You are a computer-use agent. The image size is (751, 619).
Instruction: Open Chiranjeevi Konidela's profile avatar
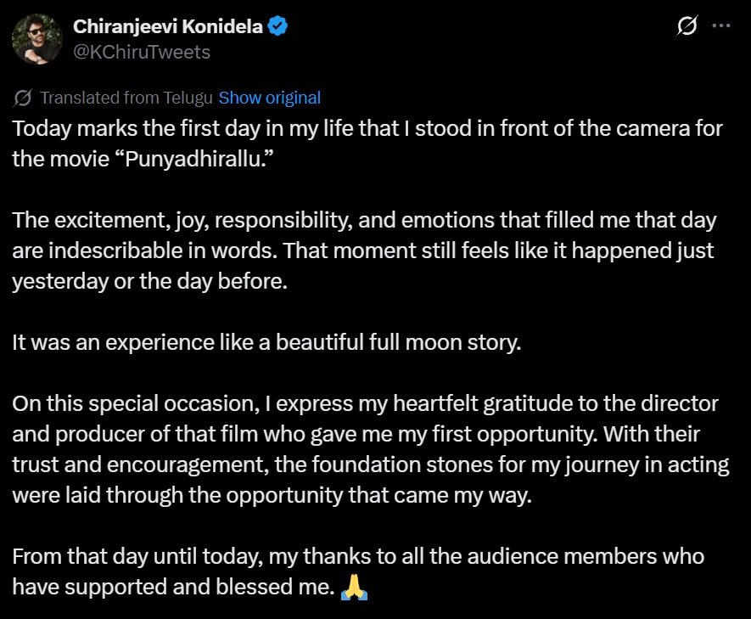[x=36, y=39]
